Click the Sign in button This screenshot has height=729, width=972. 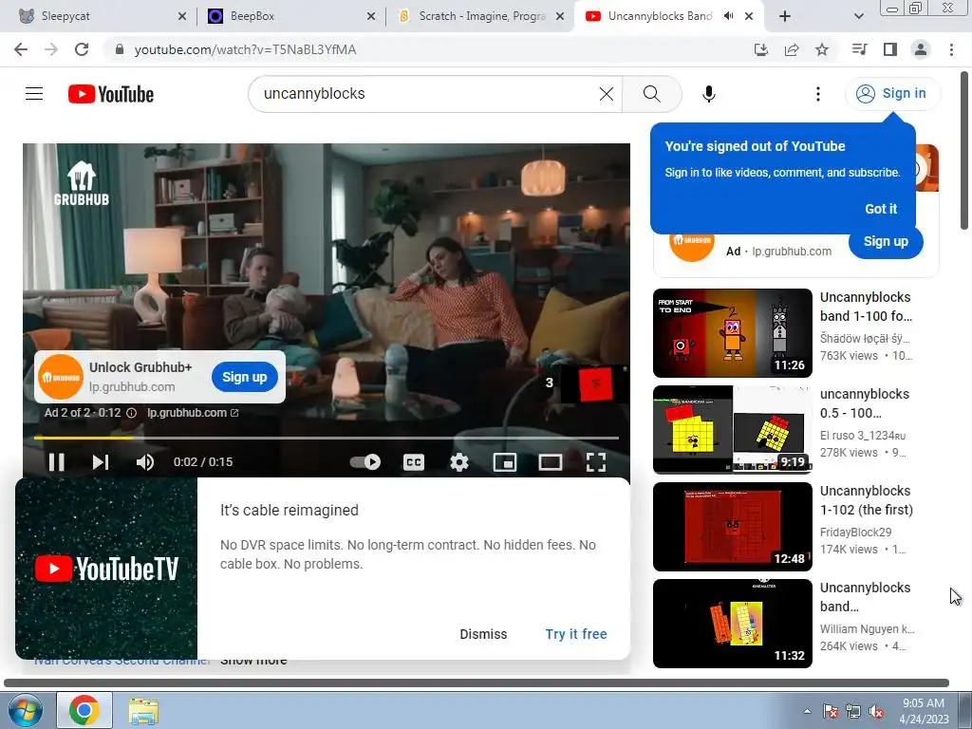(x=892, y=94)
